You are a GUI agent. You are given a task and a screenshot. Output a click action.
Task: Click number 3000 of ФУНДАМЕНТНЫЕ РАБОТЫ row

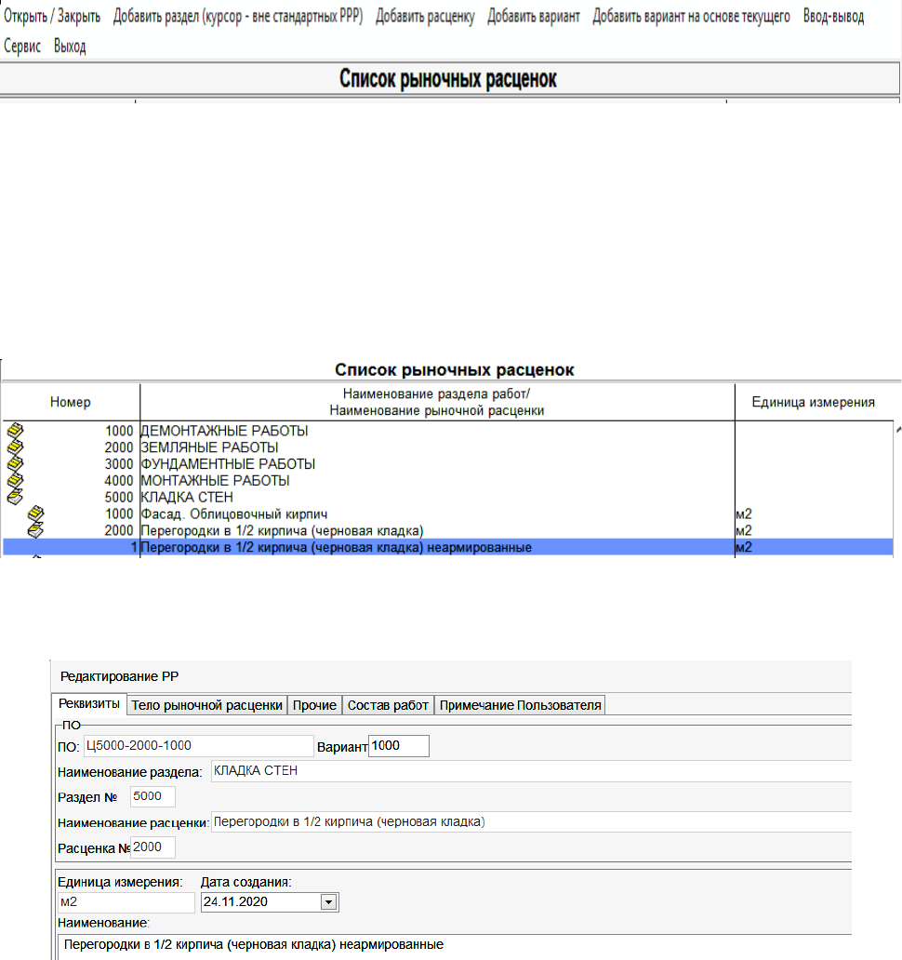click(119, 463)
